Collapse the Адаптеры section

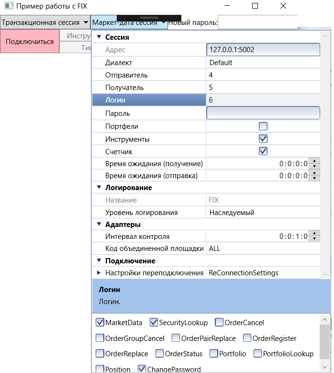coord(99,224)
